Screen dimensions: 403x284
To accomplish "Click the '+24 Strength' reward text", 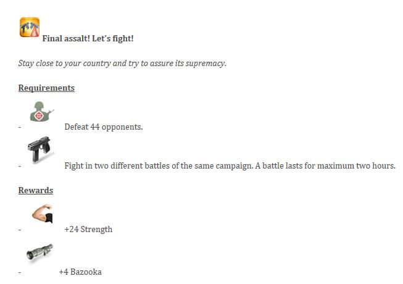I will (88, 229).
